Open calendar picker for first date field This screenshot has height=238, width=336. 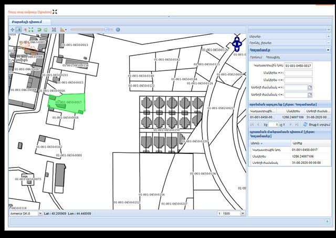pos(310,87)
